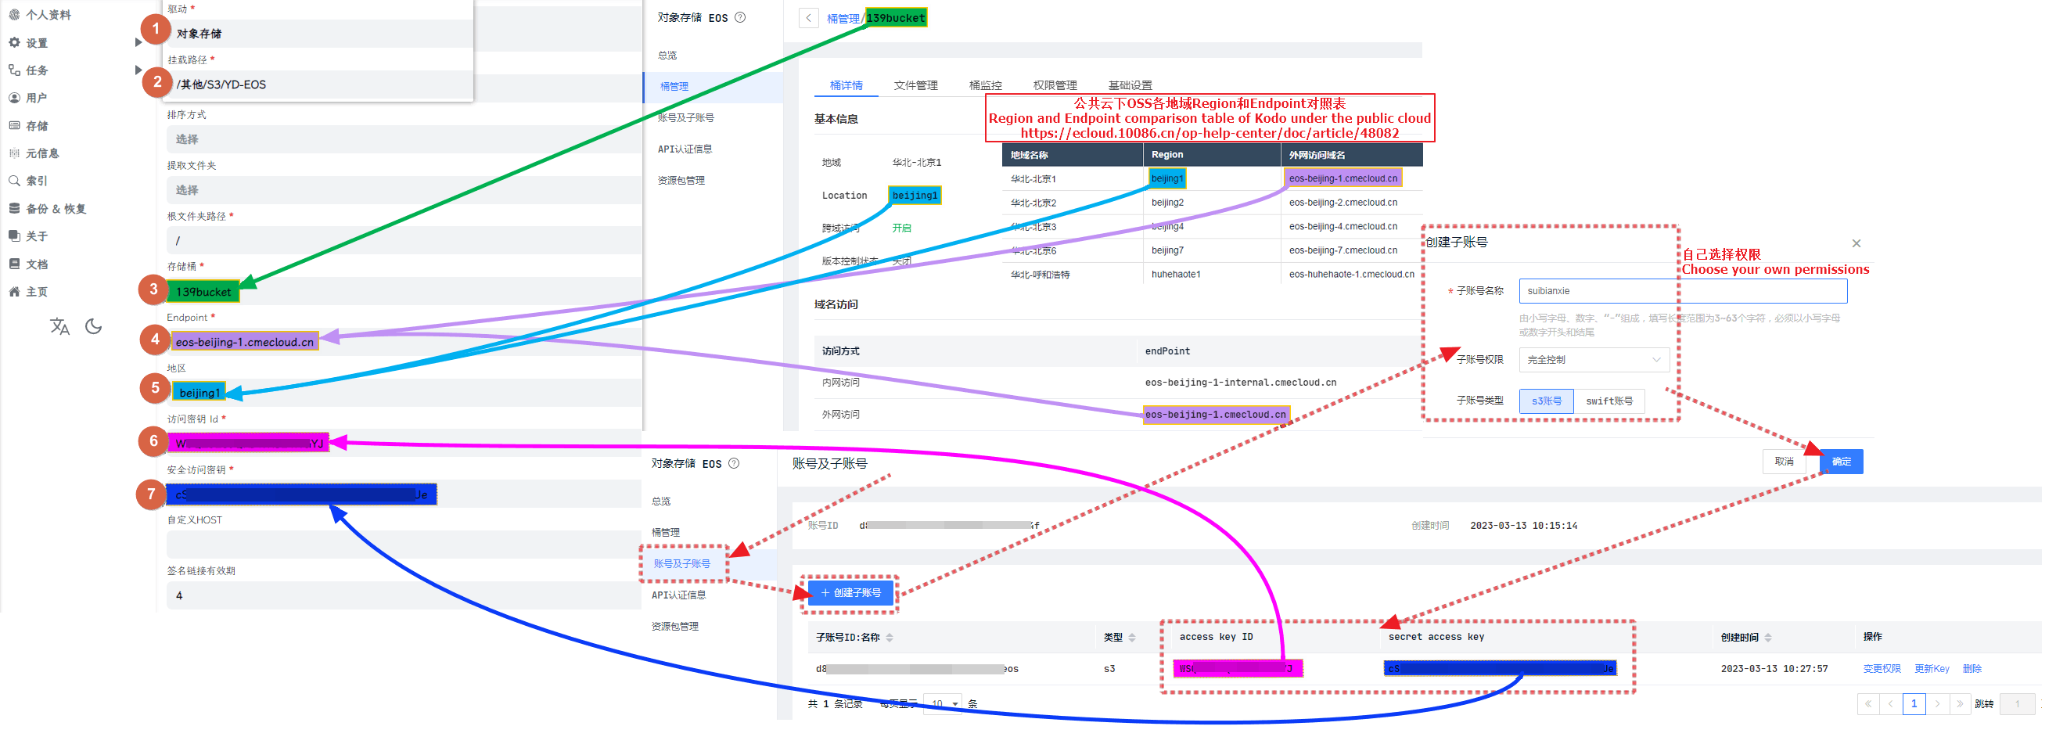
Task: Open 备份 & 恢复 database icon
Action: coord(14,208)
